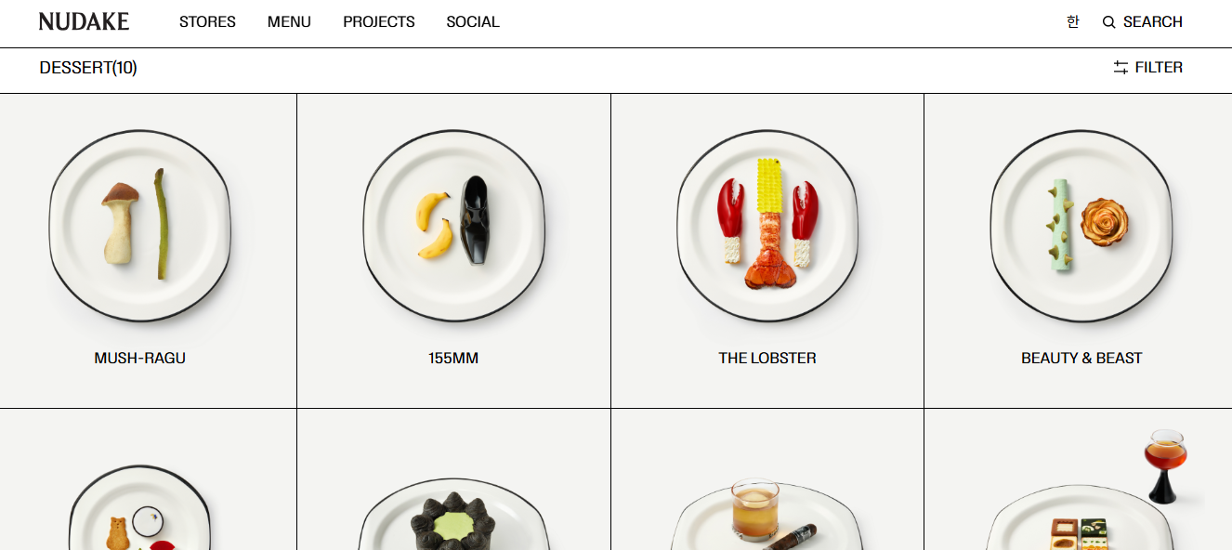
Task: Open the filter sliders icon
Action: pyautogui.click(x=1121, y=67)
